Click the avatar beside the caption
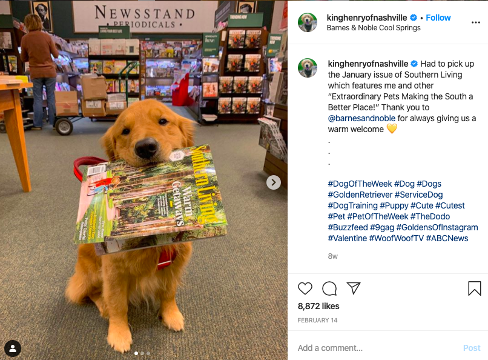 point(308,68)
